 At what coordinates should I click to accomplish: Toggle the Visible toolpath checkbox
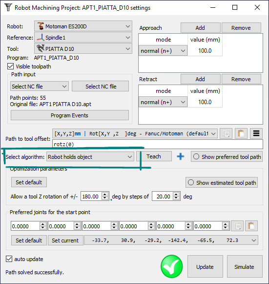click(x=10, y=66)
